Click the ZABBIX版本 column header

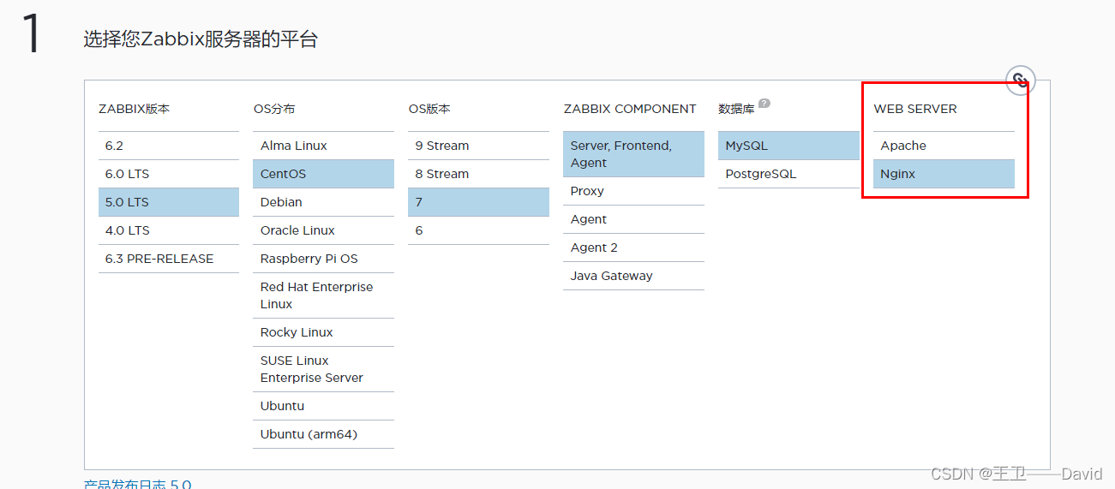tap(135, 109)
